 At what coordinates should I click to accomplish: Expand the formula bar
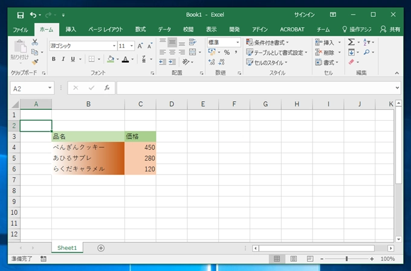(x=397, y=88)
